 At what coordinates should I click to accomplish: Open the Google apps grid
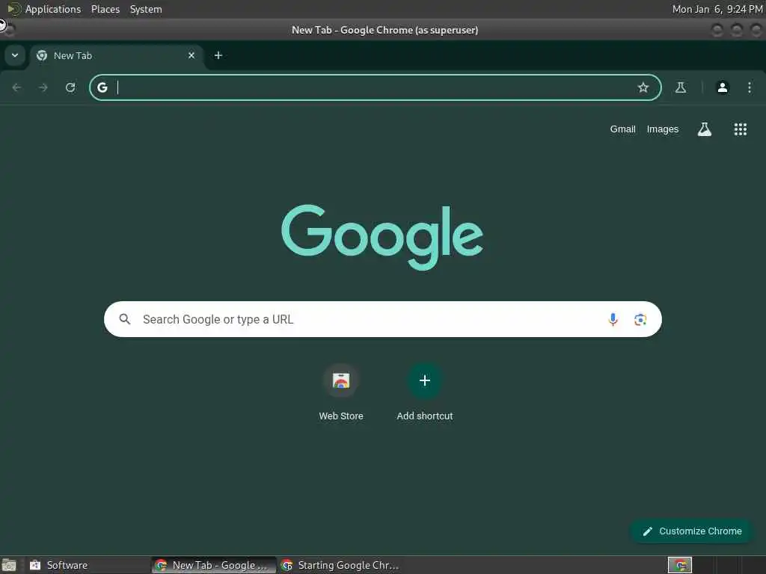point(740,129)
